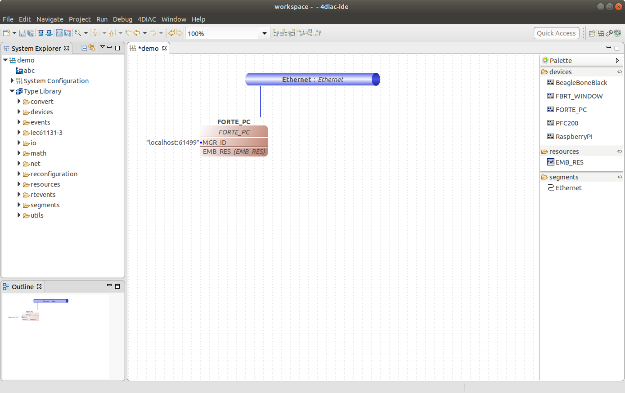This screenshot has width=625, height=393.
Task: Select the Ethernet segment in palette
Action: point(565,188)
